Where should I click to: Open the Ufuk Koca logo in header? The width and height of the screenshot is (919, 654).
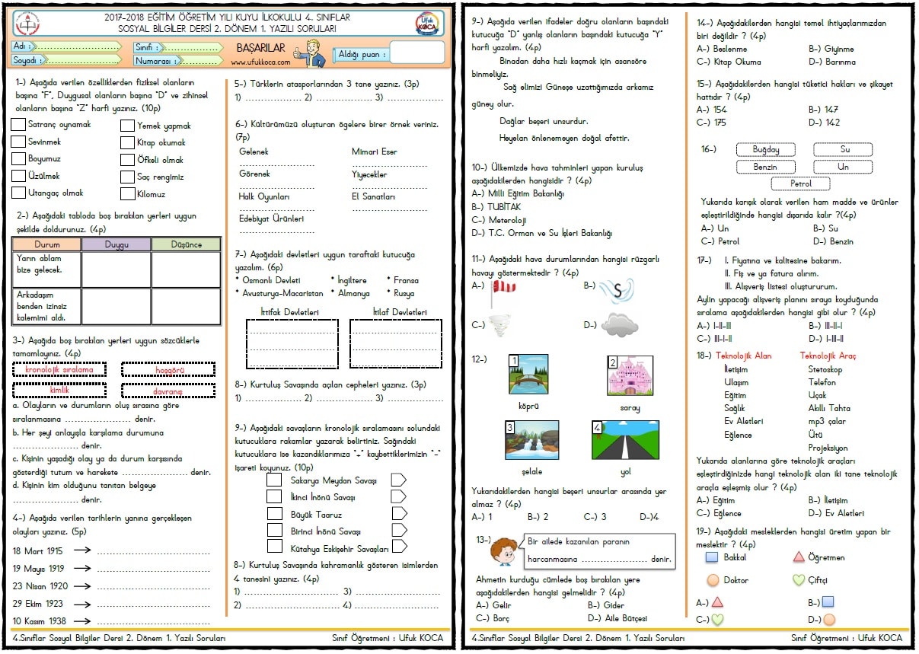click(x=426, y=24)
